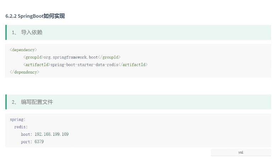Click the closing </groupId> tag
Screen dimensions: 280x162
tap(110, 57)
